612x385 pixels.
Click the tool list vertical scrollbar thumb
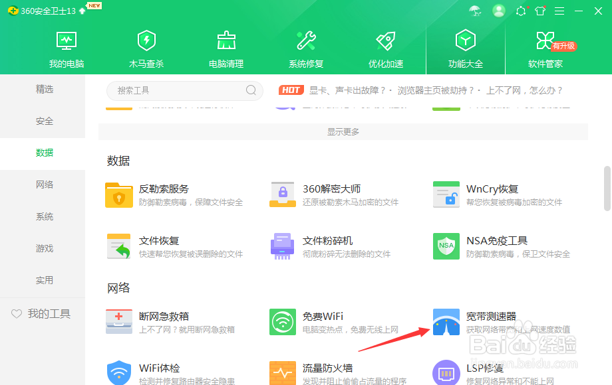point(607,189)
